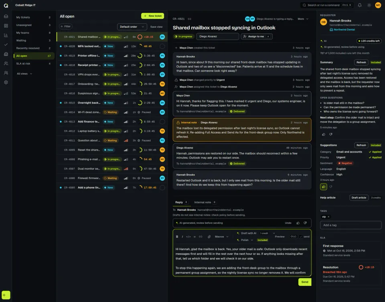Insert code formatting in the reply editor
This screenshot has width=385, height=302.
(188, 237)
